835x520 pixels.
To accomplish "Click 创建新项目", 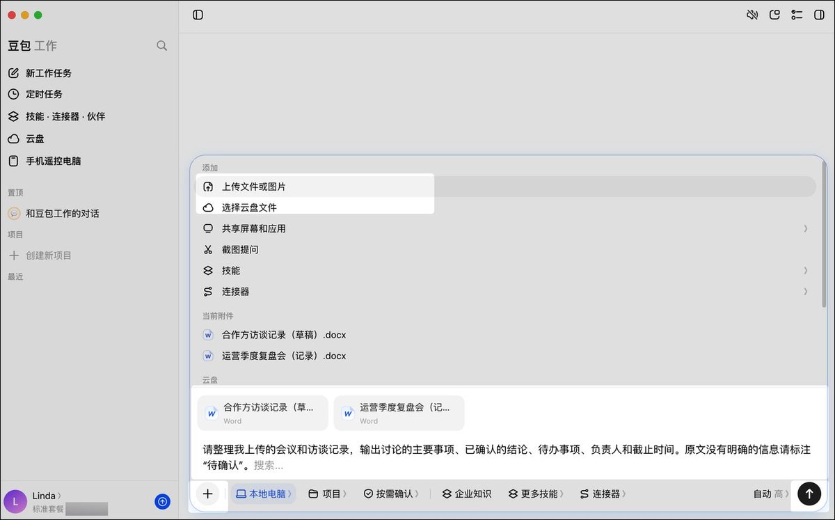I will point(89,255).
